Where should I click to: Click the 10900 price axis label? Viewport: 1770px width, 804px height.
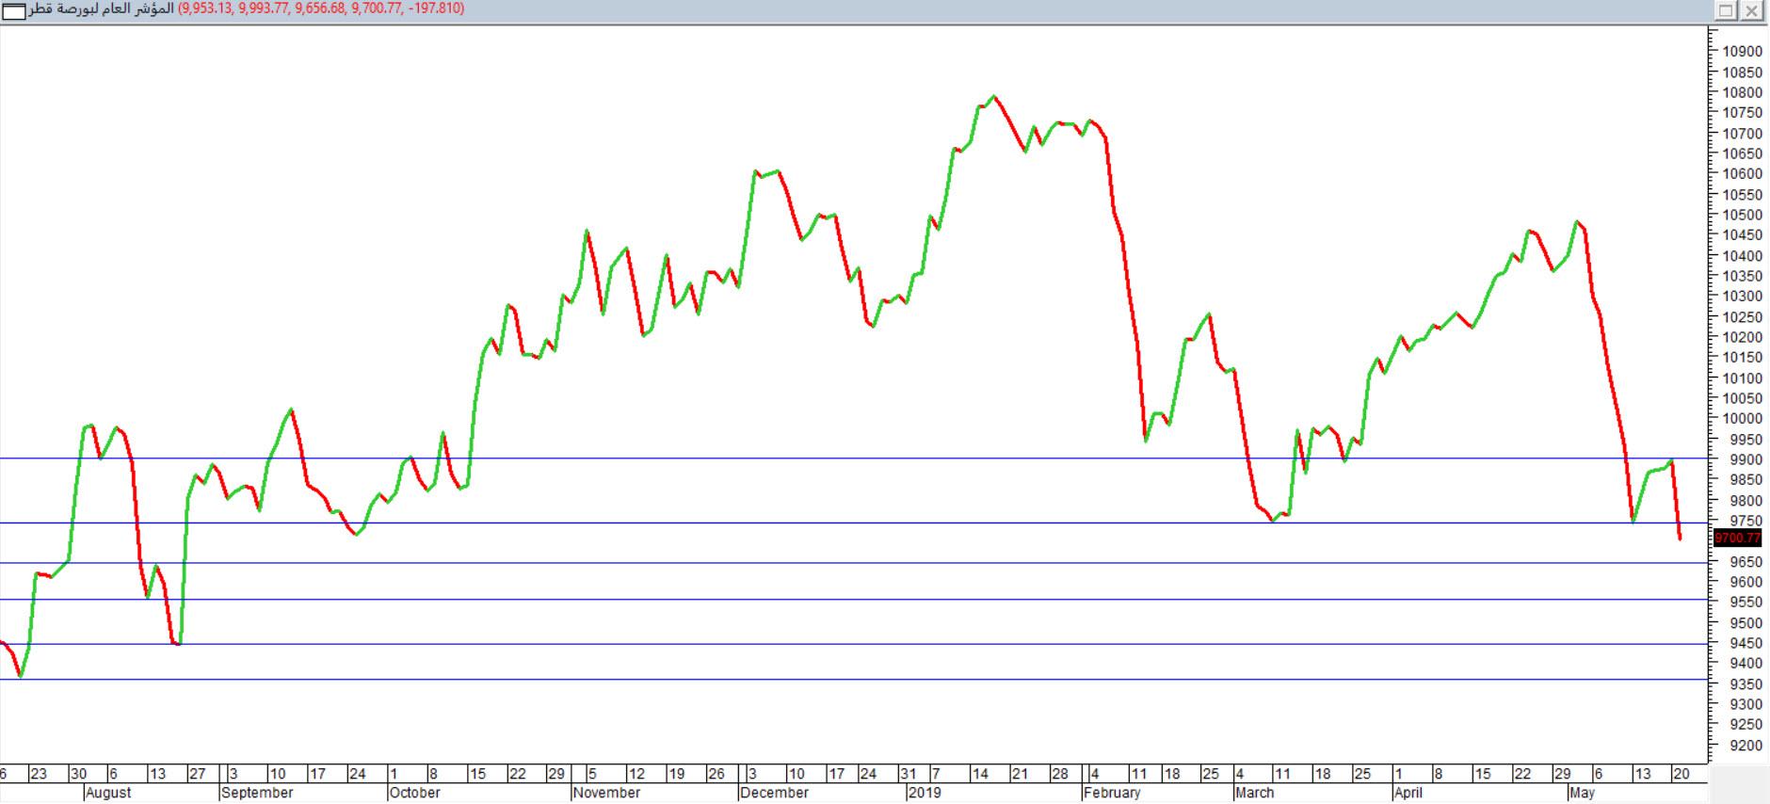pyautogui.click(x=1742, y=52)
